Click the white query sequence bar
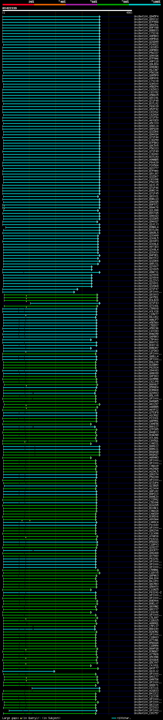 (67, 11)
